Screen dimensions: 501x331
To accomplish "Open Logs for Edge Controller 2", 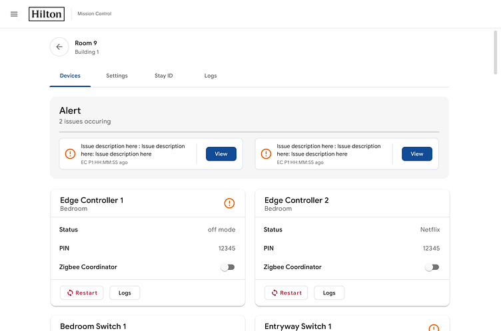I will pos(329,293).
